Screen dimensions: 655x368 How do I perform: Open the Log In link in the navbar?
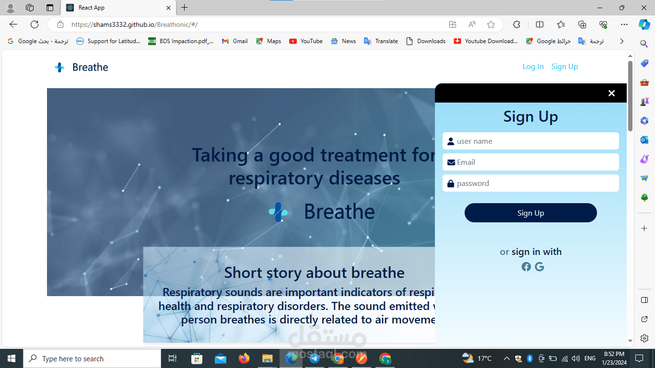533,67
